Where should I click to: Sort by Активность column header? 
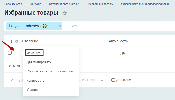point(118,41)
